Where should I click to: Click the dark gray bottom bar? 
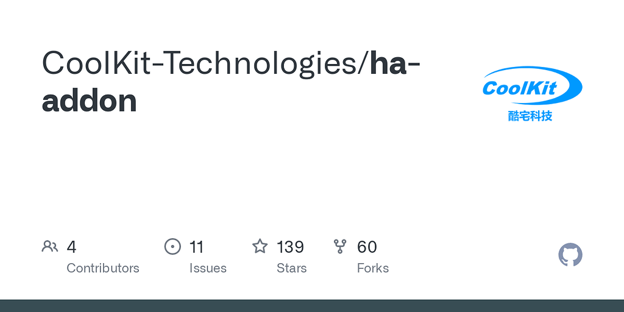[x=312, y=305]
